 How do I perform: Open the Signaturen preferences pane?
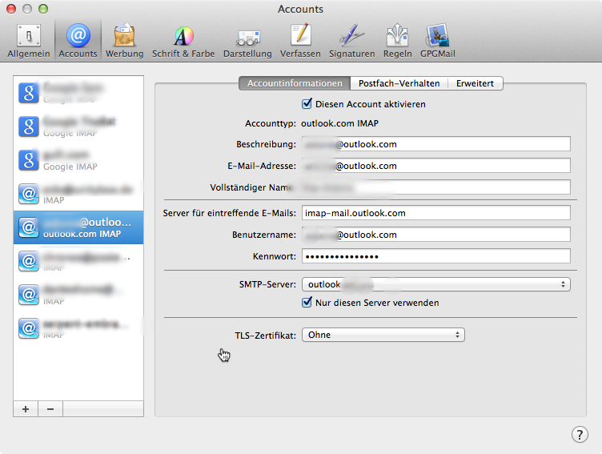click(351, 41)
